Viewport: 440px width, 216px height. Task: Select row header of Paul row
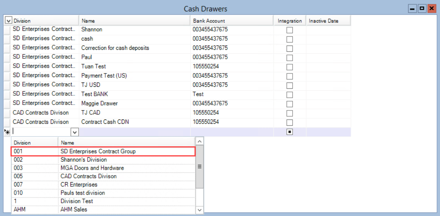(x=7, y=58)
